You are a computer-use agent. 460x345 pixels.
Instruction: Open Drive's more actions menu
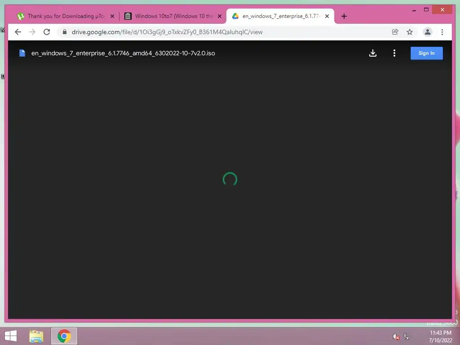[394, 53]
